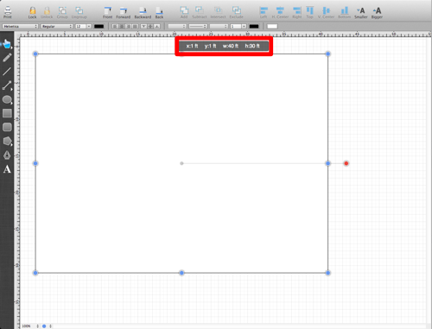This screenshot has width=432, height=329.
Task: Click the red rotation handle
Action: point(346,163)
